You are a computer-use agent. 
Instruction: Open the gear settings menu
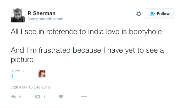click(139, 14)
